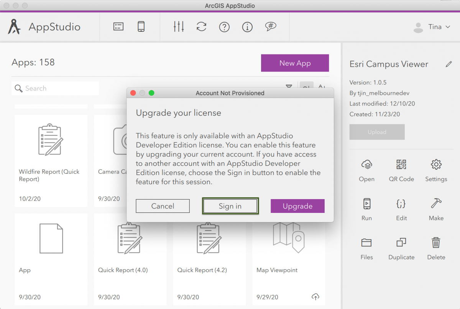460x309 pixels.
Task: Show the QR Code for the app
Action: click(401, 165)
